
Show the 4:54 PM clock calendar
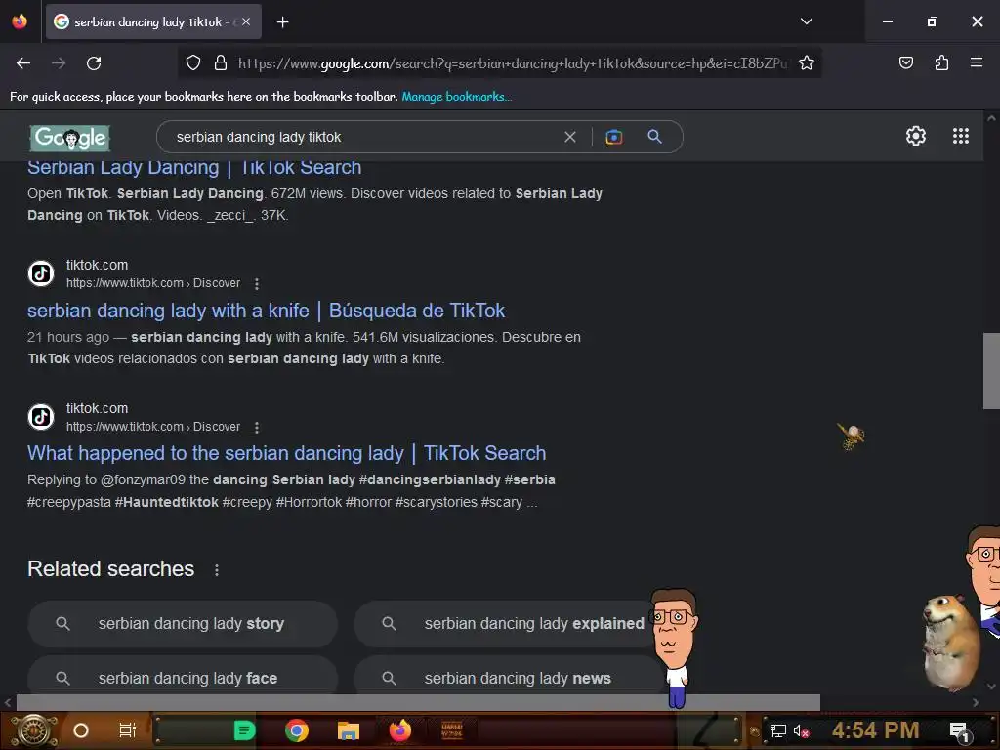(x=876, y=730)
